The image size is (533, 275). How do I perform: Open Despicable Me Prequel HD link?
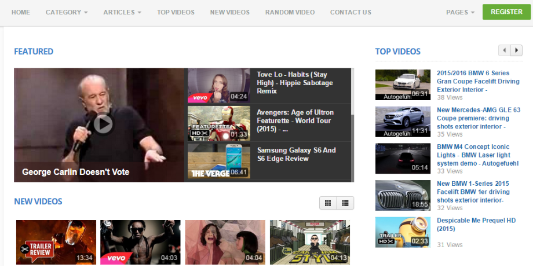click(476, 225)
